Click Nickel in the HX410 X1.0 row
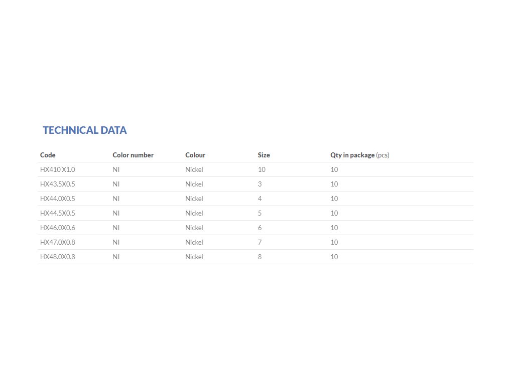Image resolution: width=514 pixels, height=385 pixels. pos(194,170)
